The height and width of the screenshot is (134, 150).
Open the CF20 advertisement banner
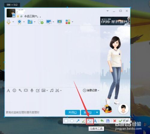[x=115, y=21]
